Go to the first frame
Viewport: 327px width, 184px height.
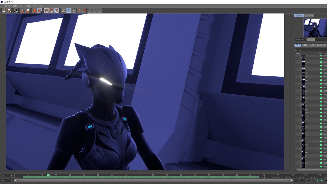coord(309,180)
